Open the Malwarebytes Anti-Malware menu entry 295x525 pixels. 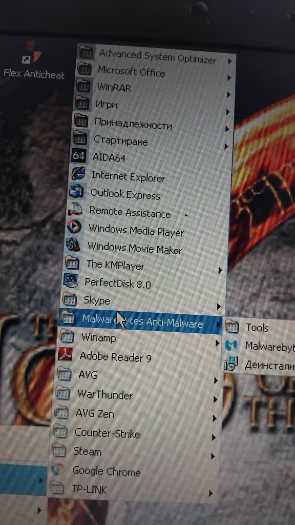point(140,321)
